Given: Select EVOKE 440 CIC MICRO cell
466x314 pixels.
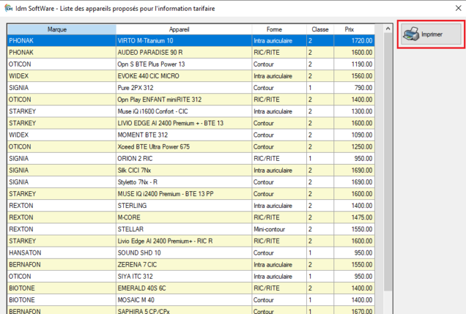Looking at the screenshot, I should (184, 76).
